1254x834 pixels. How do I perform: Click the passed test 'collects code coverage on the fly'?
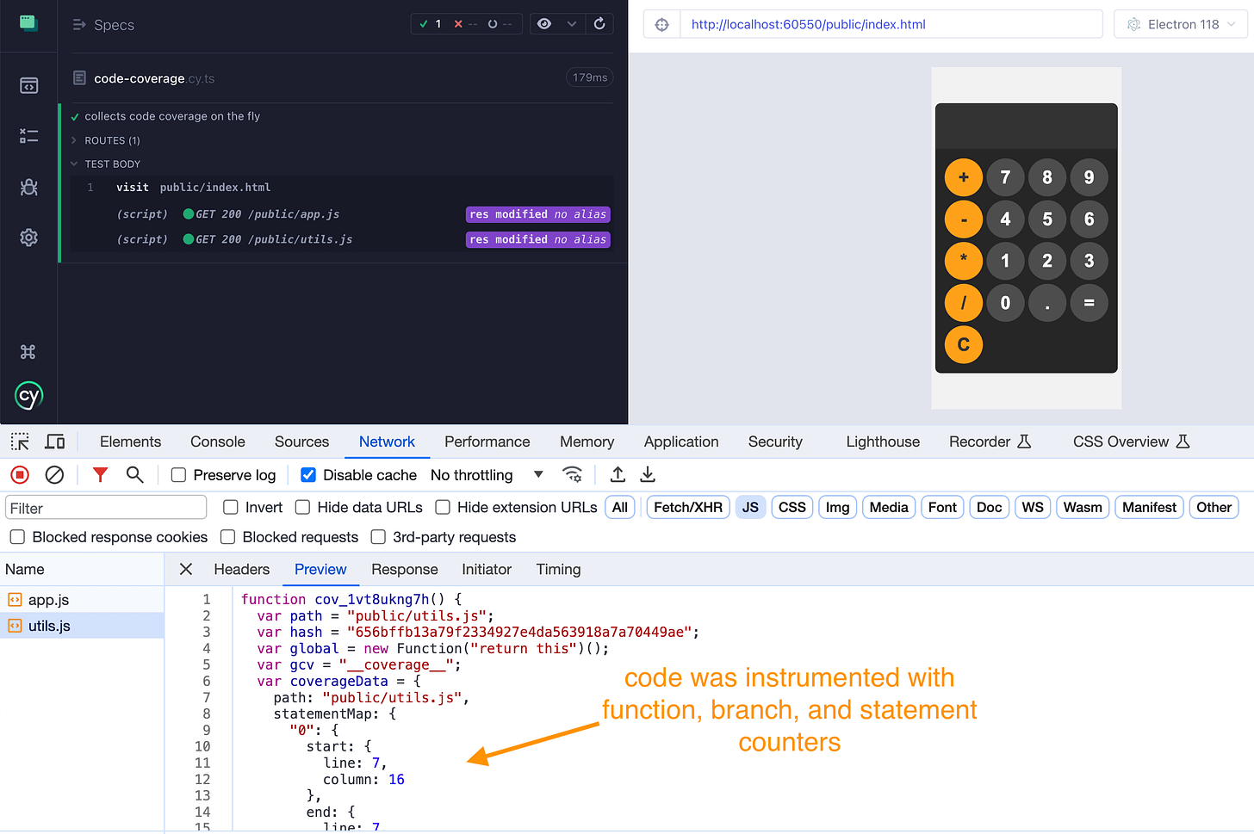pos(172,116)
